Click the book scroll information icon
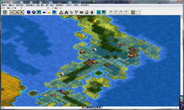 tap(87, 12)
